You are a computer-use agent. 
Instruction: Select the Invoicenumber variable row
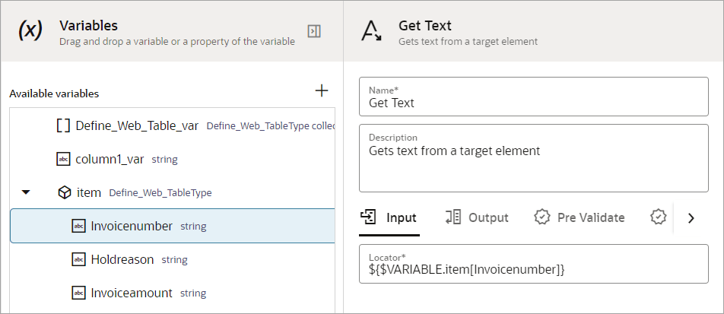point(172,226)
